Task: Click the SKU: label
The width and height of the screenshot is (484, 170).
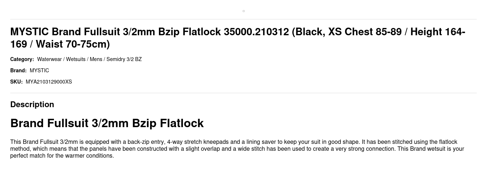Action: [x=16, y=82]
